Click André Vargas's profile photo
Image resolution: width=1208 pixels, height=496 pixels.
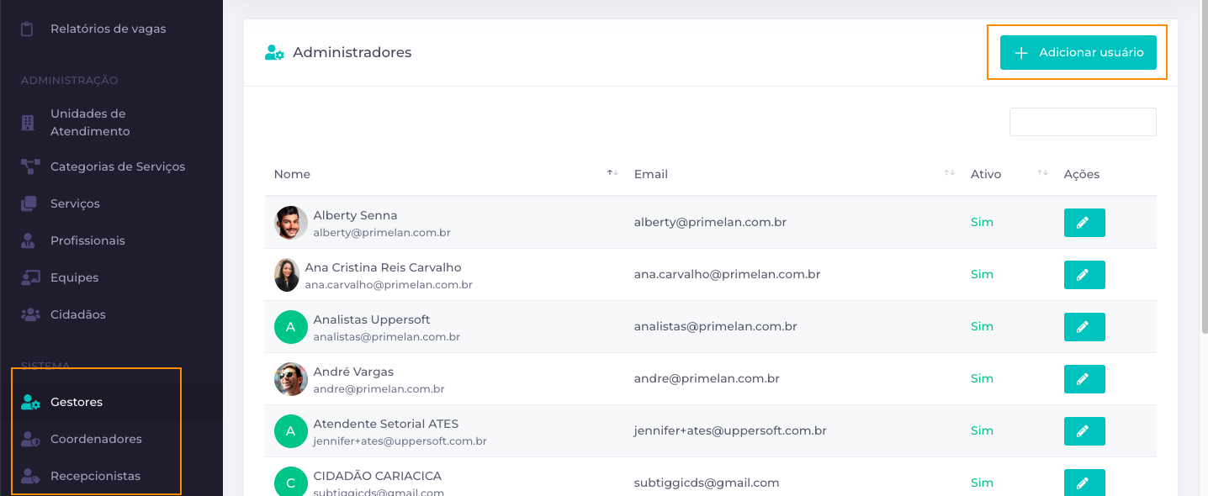[x=291, y=379]
